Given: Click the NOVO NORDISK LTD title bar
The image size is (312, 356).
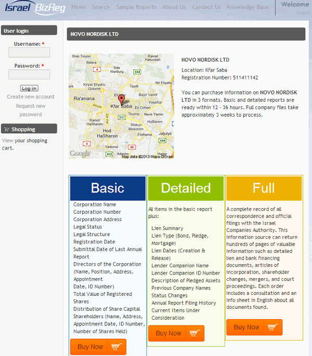Looking at the screenshot, I should [x=186, y=34].
